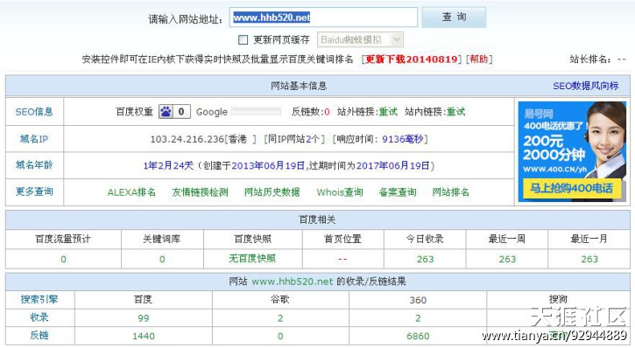Screen dimensions: 635x348
Task: Click the 百度相关 section header
Action: point(317,219)
